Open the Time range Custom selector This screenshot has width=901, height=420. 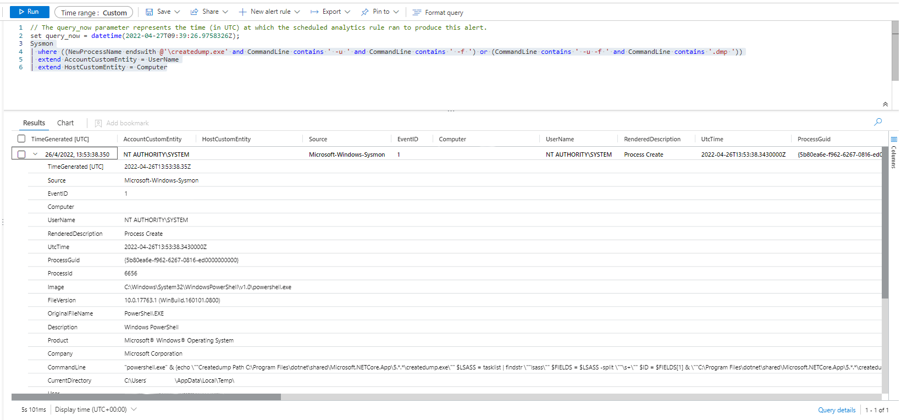click(93, 13)
